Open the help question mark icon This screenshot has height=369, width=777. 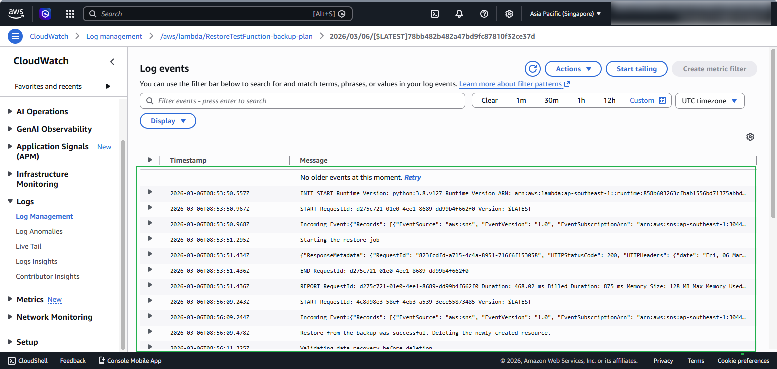click(484, 14)
